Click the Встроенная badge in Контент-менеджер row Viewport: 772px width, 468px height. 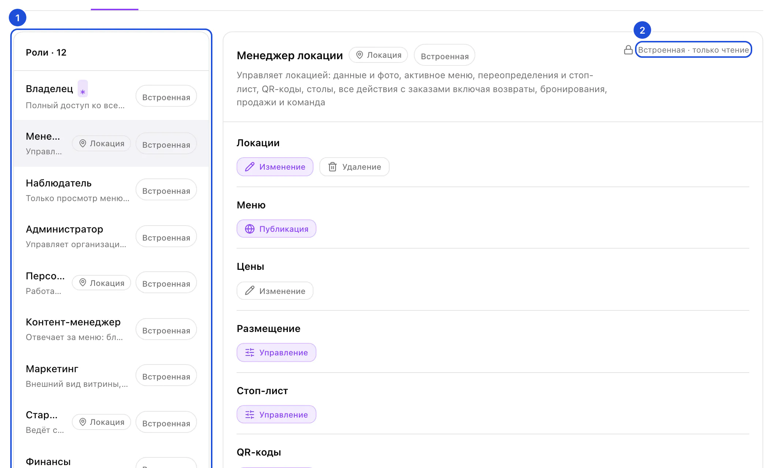[166, 329]
